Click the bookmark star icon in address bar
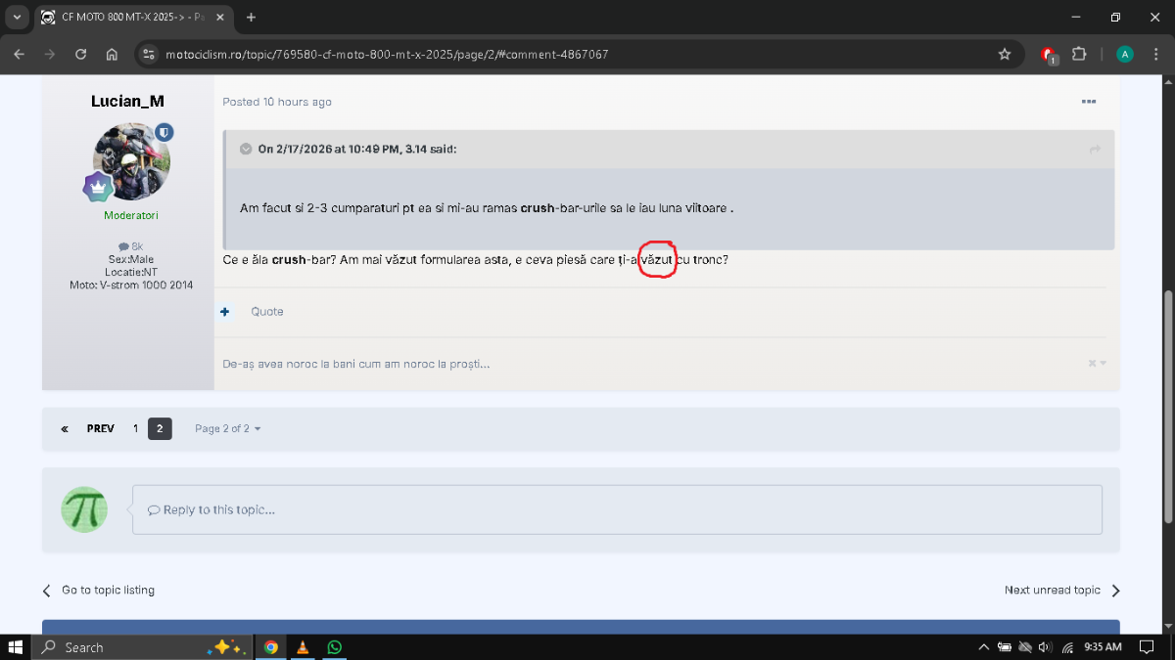The width and height of the screenshot is (1175, 660). [x=1004, y=55]
